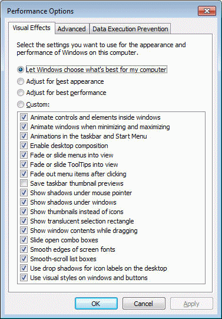The image size is (222, 319).
Task: Uncheck Show window contents while dragging
Action: [x=24, y=231]
